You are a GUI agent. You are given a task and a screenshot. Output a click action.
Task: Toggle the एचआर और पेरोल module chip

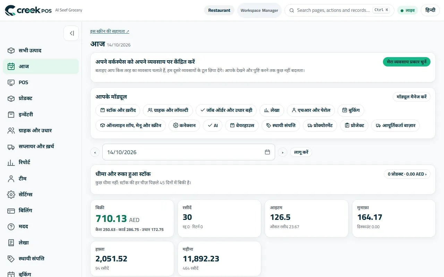coord(311,110)
